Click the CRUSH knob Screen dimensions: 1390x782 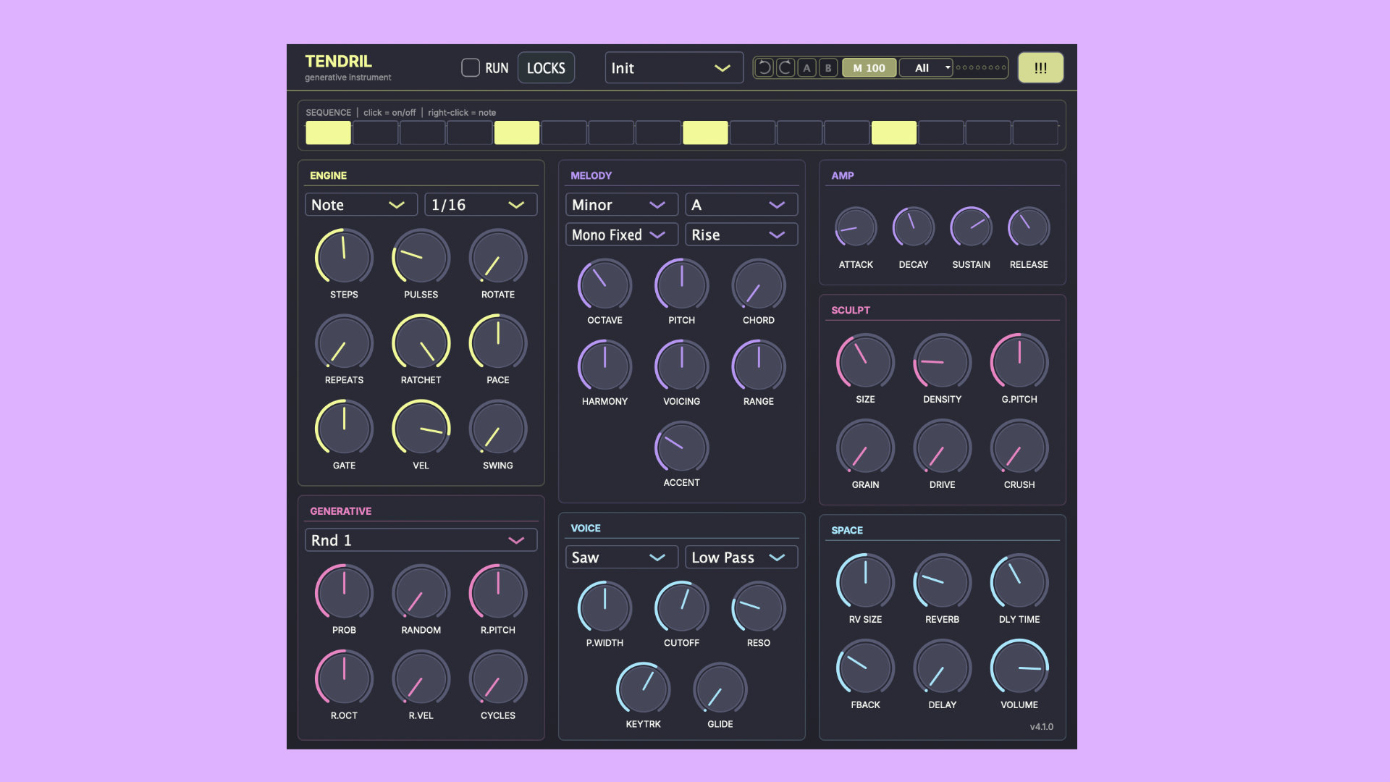1019,447
